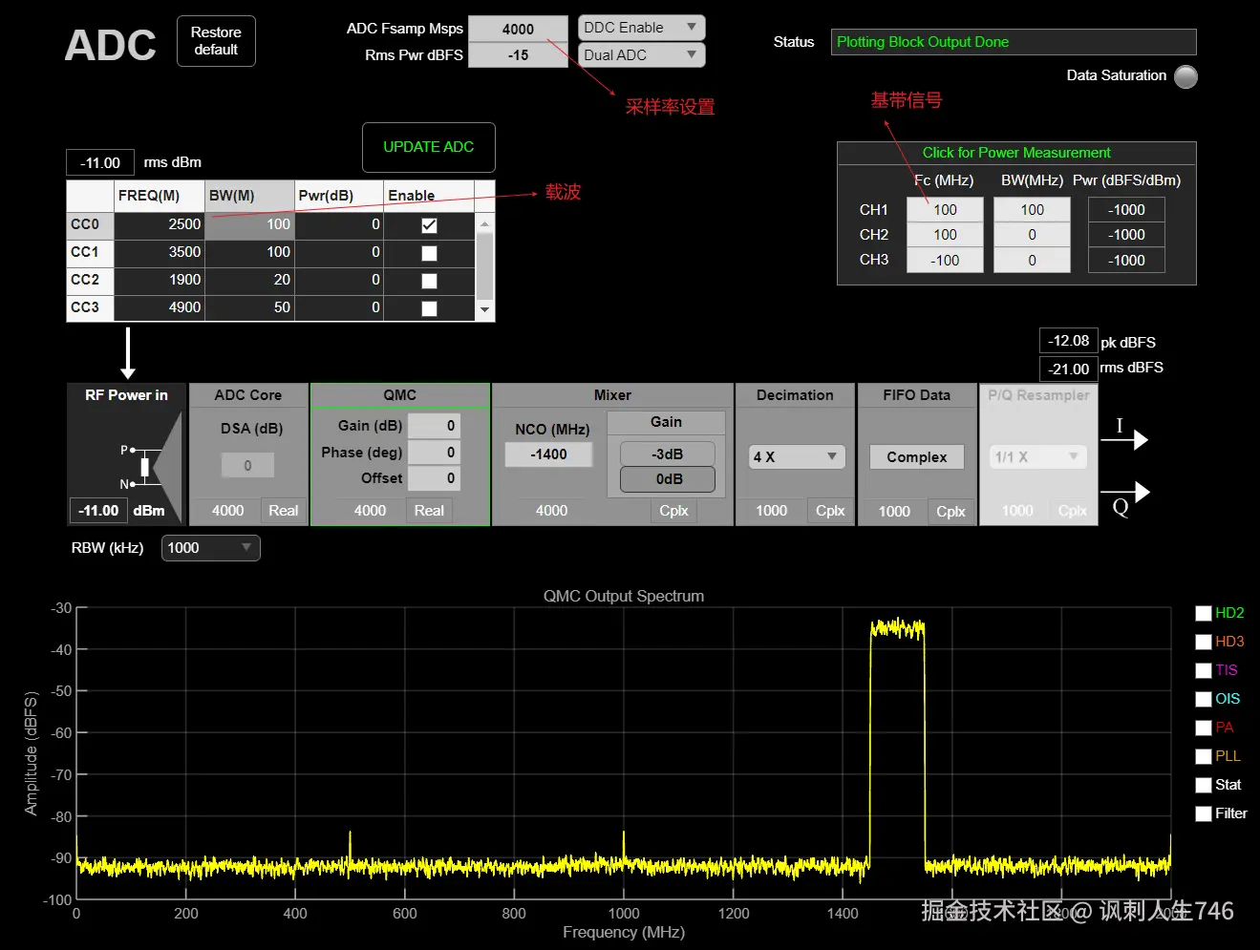Expand the 4 X Decimation dropdown
1260x950 pixels.
pos(797,457)
